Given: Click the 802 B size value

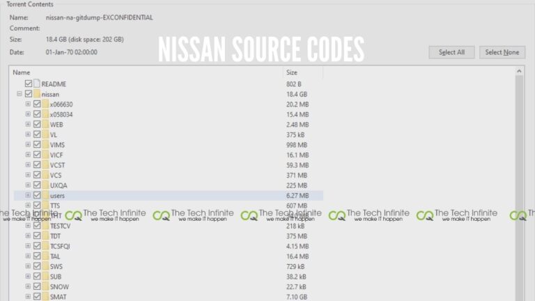Looking at the screenshot, I should coord(294,84).
